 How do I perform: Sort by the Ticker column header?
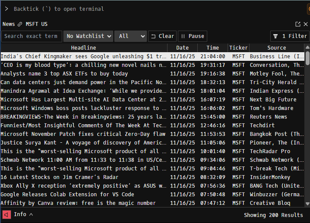click(238, 48)
